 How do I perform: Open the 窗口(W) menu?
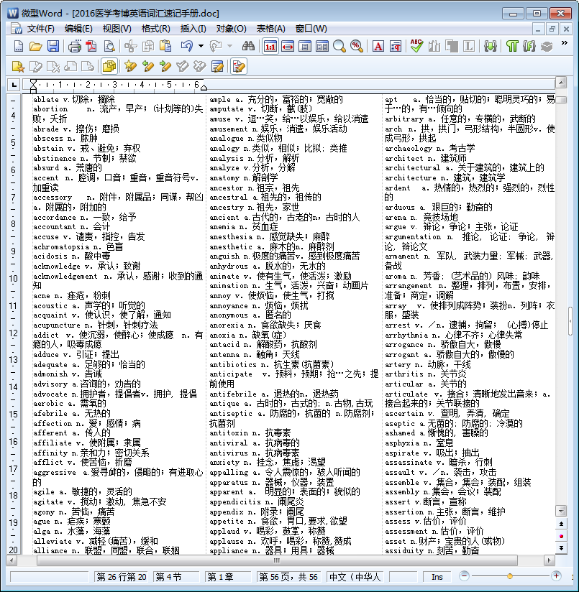tap(311, 29)
